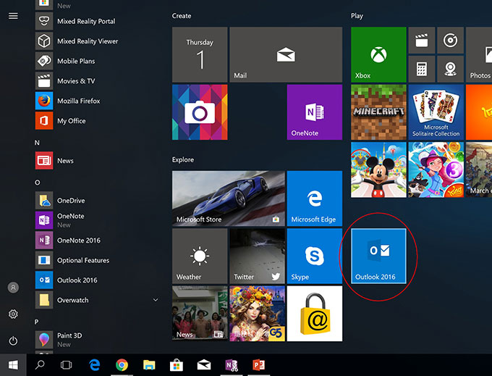Select the Create group heading

[182, 16]
